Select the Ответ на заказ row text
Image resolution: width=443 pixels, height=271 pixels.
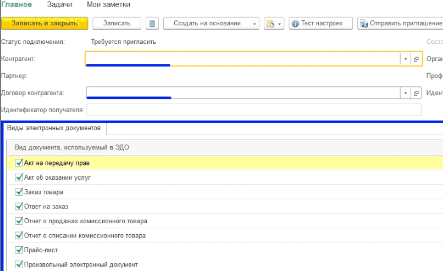(46, 207)
